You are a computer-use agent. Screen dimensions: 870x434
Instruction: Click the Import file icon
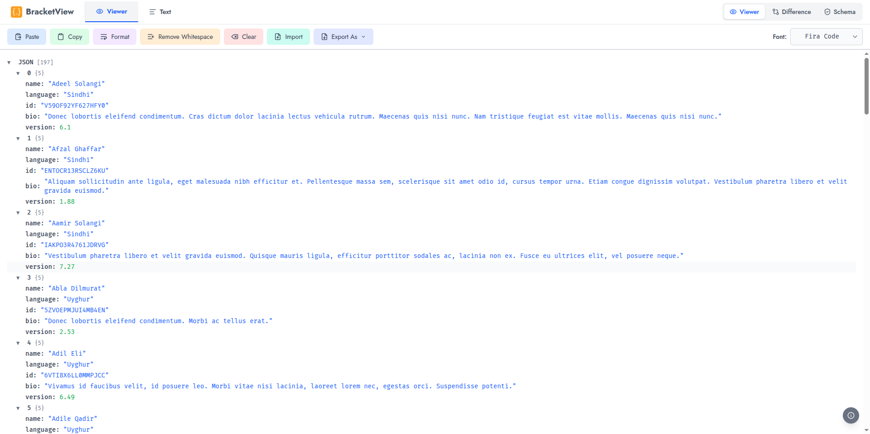(x=278, y=37)
